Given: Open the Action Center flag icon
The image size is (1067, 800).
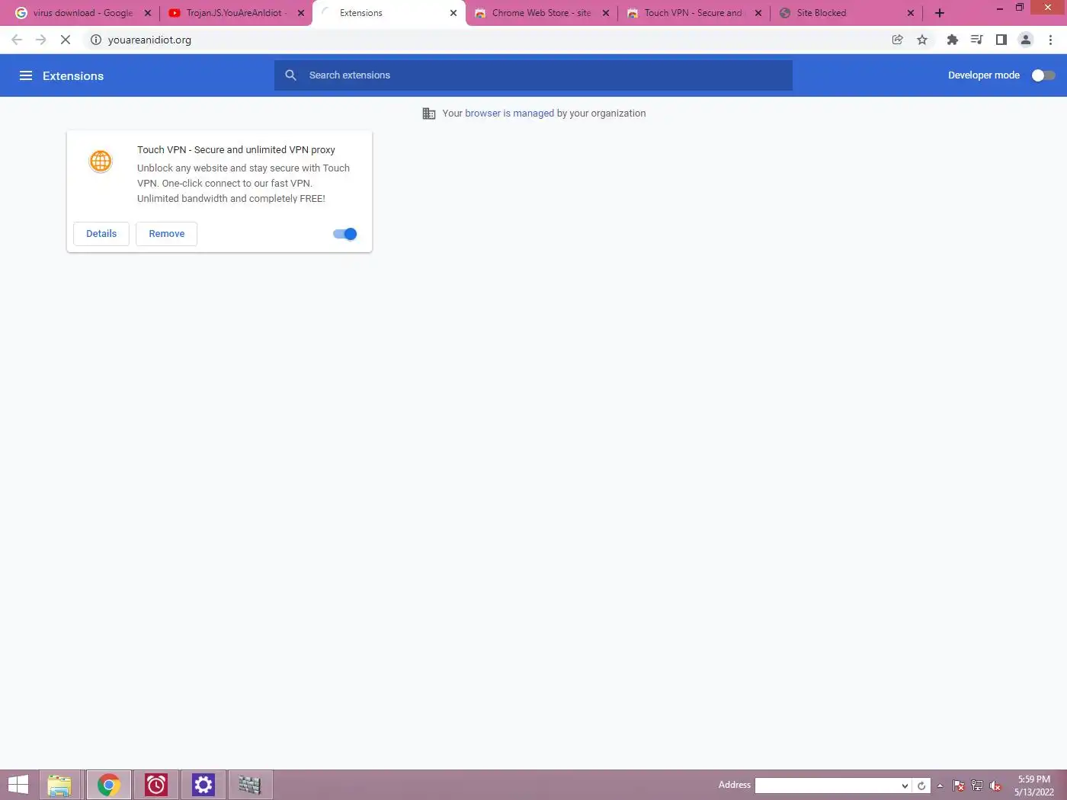Looking at the screenshot, I should click(959, 786).
